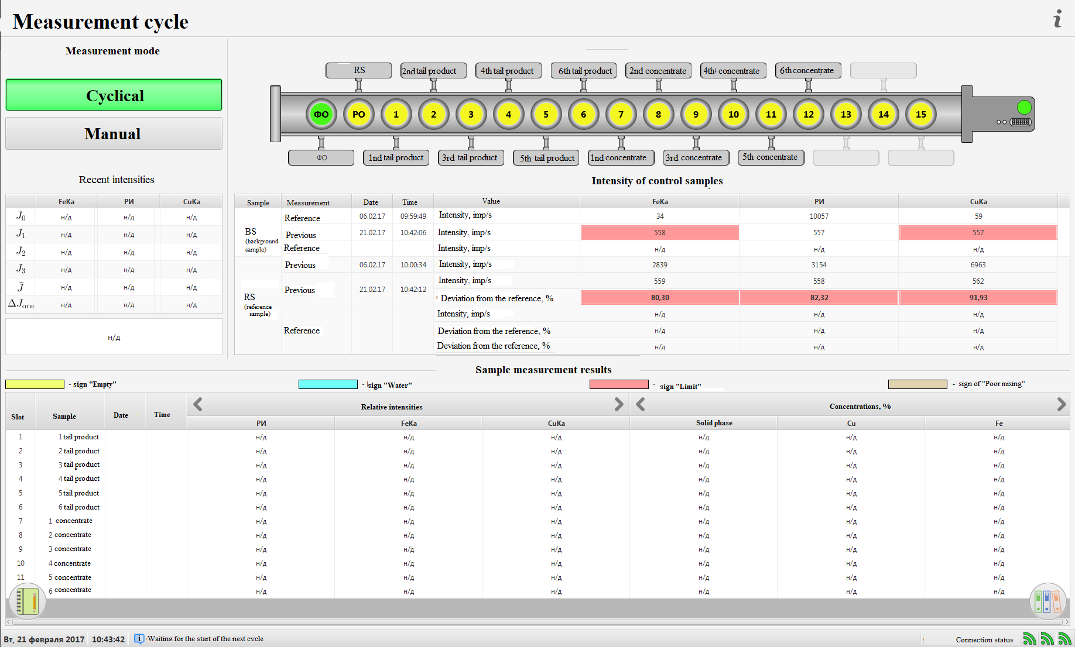
Task: Click the info icon in top-right corner
Action: point(1057,19)
